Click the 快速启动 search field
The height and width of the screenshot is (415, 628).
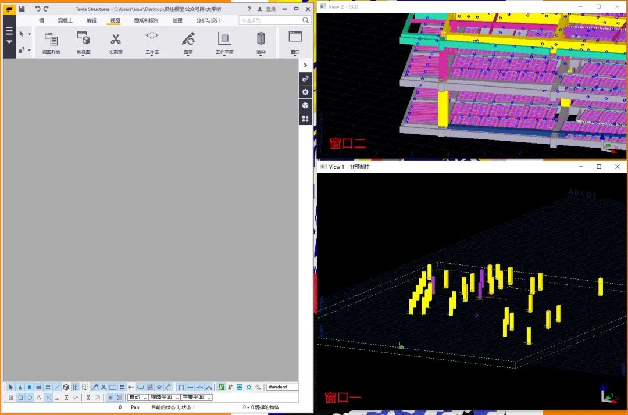pos(270,20)
